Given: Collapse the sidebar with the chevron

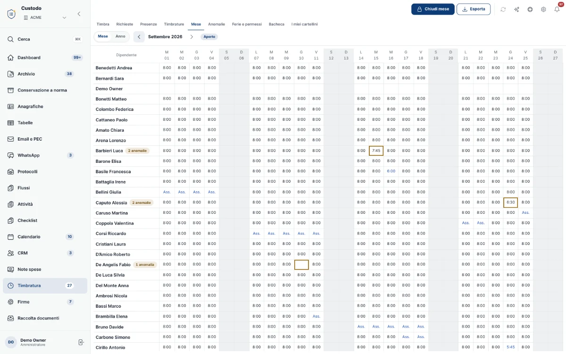Looking at the screenshot, I should (79, 14).
